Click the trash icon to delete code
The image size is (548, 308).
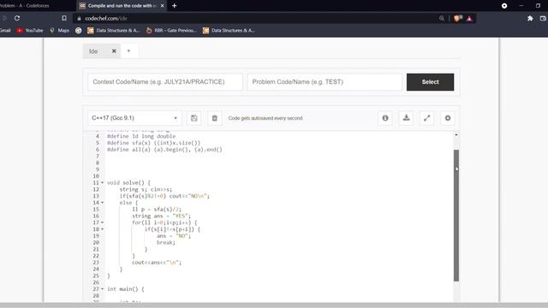(x=215, y=118)
